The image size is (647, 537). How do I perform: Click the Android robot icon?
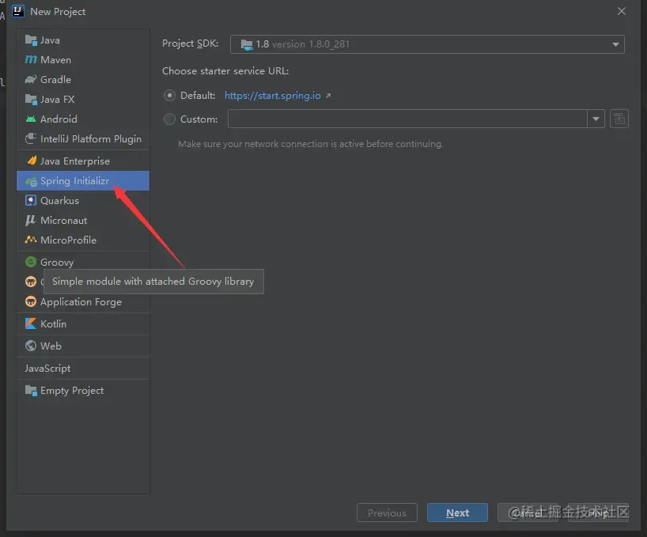tap(31, 119)
